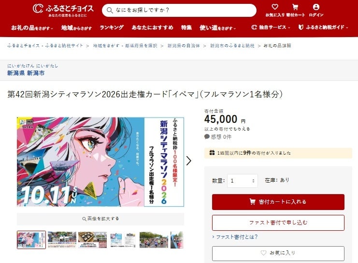Click the login user icon
Image resolution: width=358 pixels, height=263 pixels.
(x=316, y=7)
